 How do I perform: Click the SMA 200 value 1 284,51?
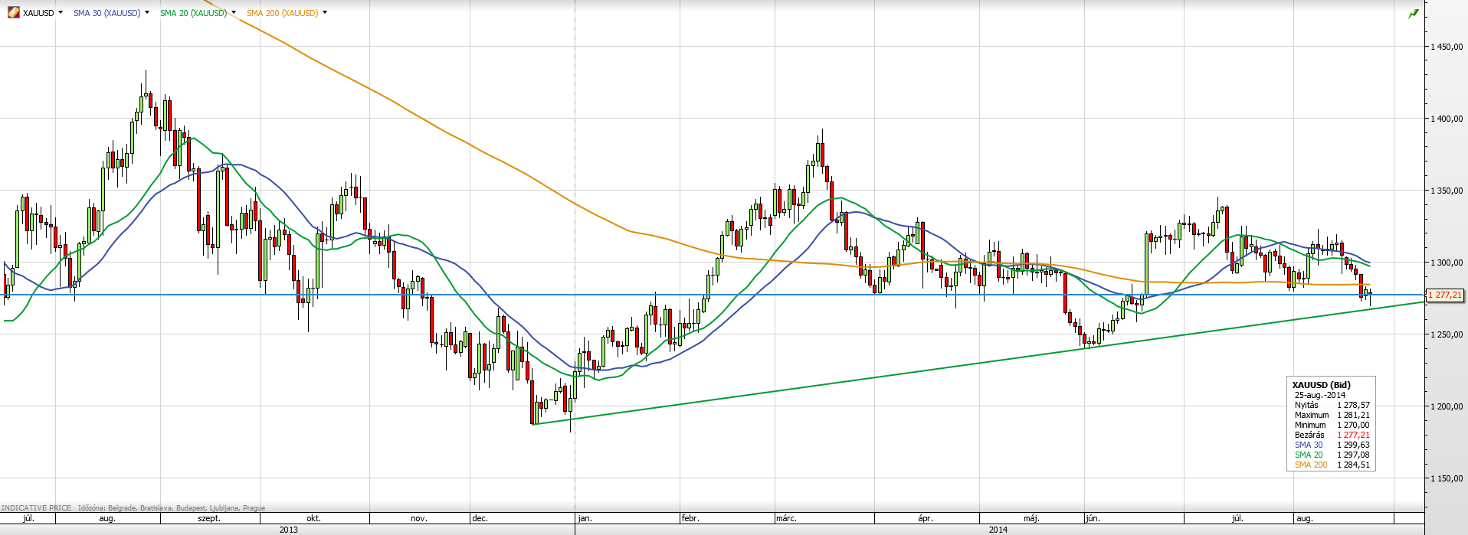[x=1354, y=465]
